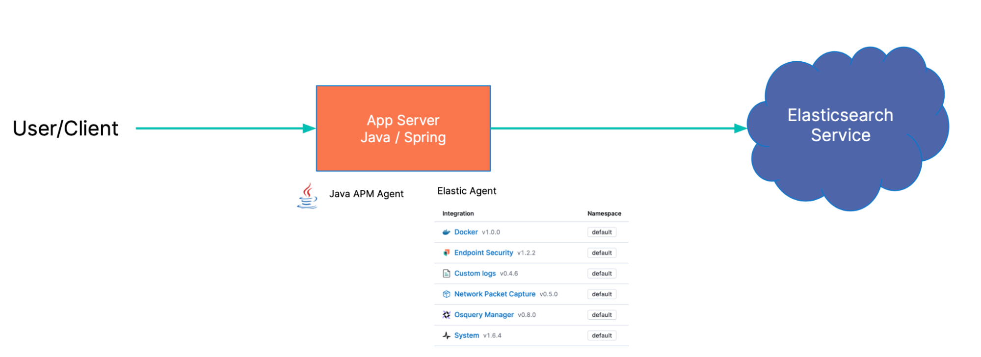Click Docker version v1.0.0 text
Viewport: 981px width, 357px height.
tap(491, 232)
